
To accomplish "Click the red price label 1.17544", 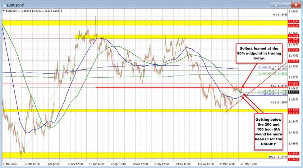I will (x=294, y=50).
